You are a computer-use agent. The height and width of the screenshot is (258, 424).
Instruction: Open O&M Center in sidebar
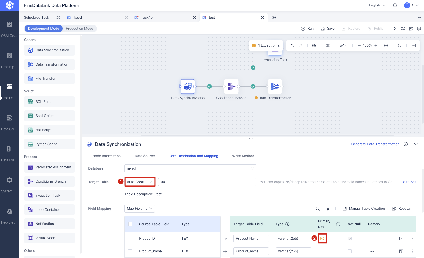coord(10,29)
